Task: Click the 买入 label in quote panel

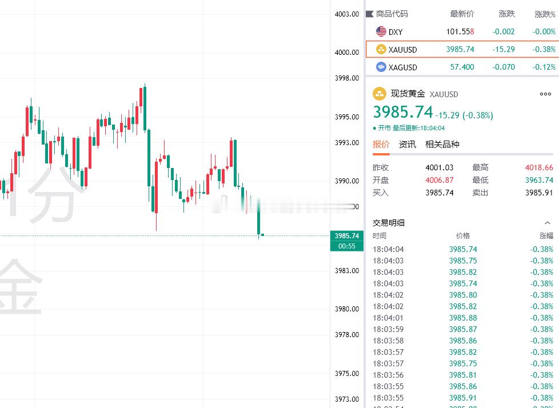Action: (x=381, y=193)
